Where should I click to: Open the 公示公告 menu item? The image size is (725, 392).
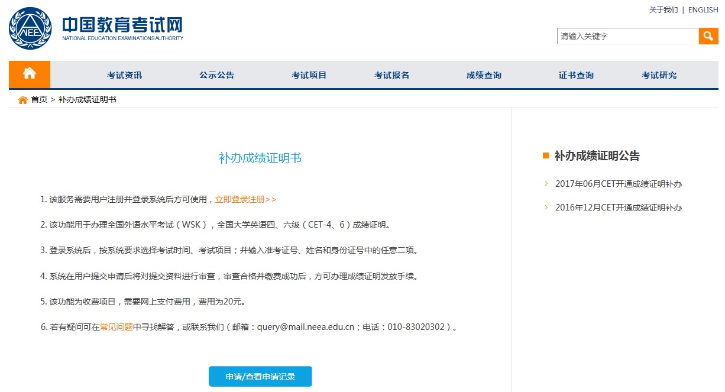(216, 75)
